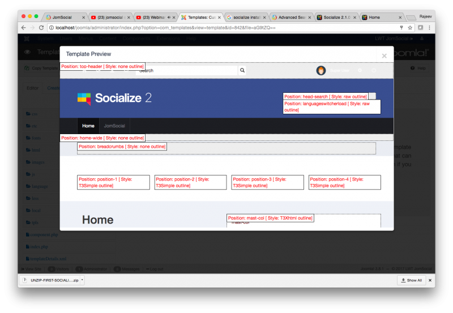The height and width of the screenshot is (313, 453).
Task: Open the Home menu item in preview
Action: click(88, 126)
